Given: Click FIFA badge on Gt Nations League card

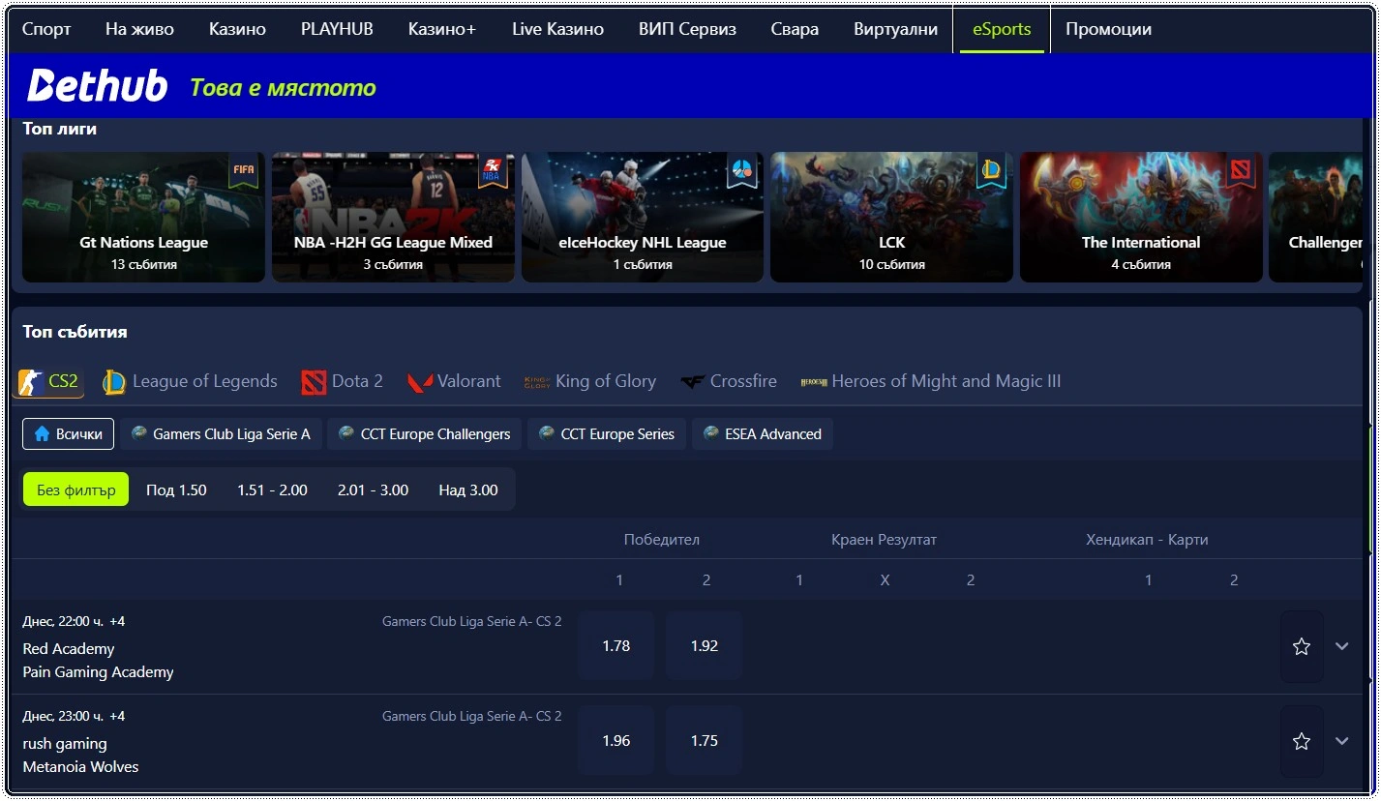Looking at the screenshot, I should 244,170.
